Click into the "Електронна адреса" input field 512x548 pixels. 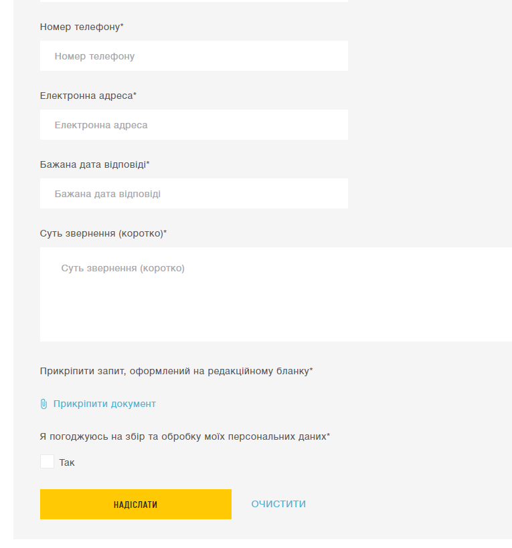pos(194,125)
